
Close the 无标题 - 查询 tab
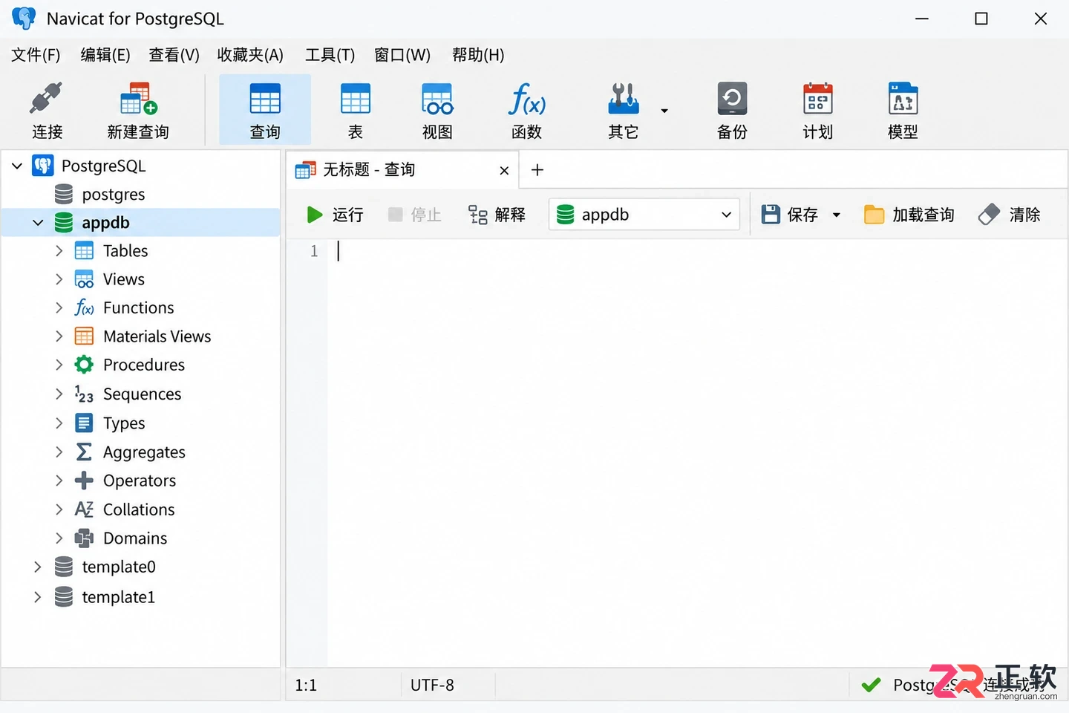(504, 171)
